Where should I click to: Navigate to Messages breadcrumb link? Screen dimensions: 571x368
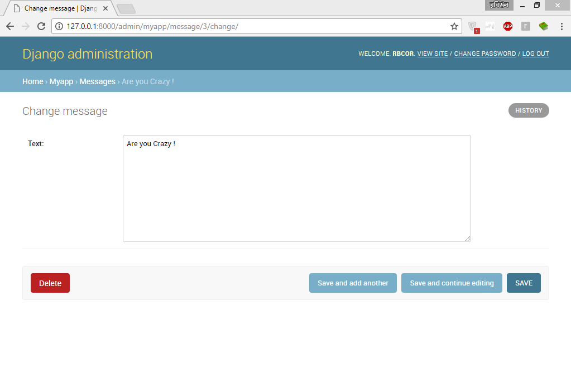[97, 81]
